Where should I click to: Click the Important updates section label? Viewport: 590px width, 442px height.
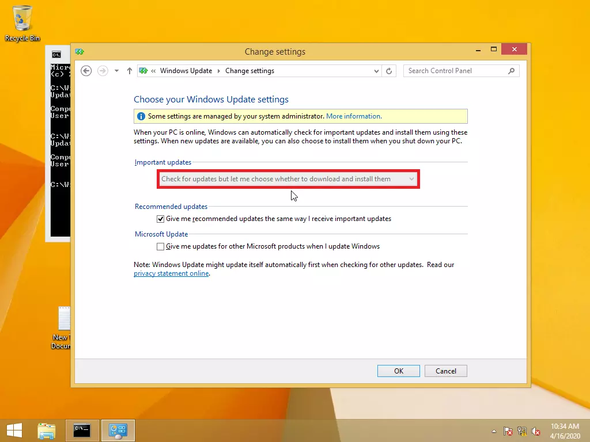[x=163, y=162]
